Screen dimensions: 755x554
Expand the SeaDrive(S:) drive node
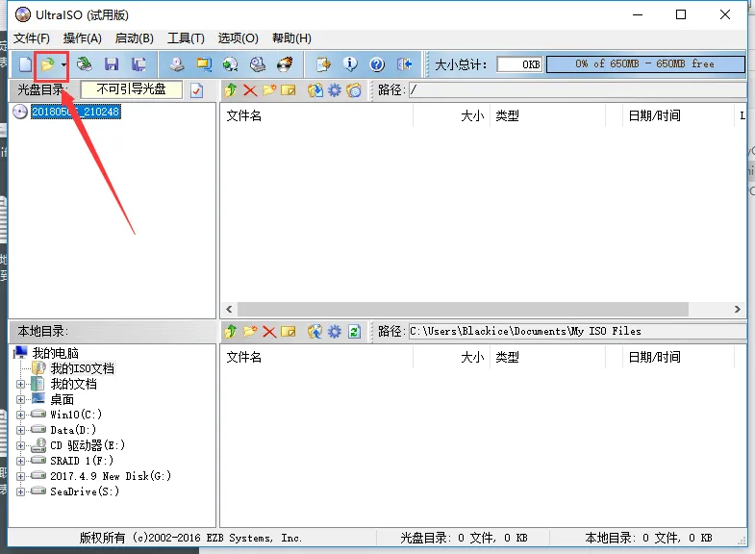pos(21,491)
